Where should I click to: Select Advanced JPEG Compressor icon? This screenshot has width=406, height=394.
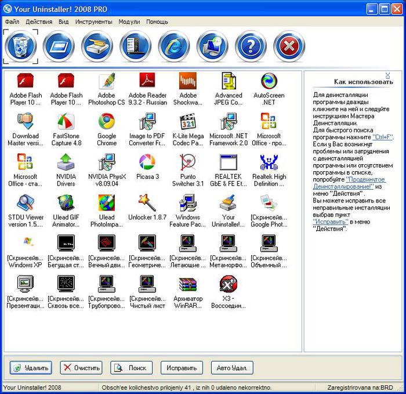point(229,89)
